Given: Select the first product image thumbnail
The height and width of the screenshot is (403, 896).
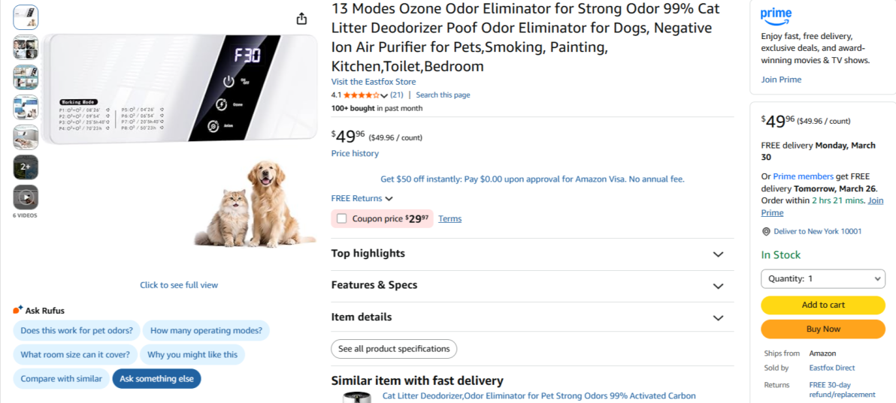Looking at the screenshot, I should coord(26,17).
